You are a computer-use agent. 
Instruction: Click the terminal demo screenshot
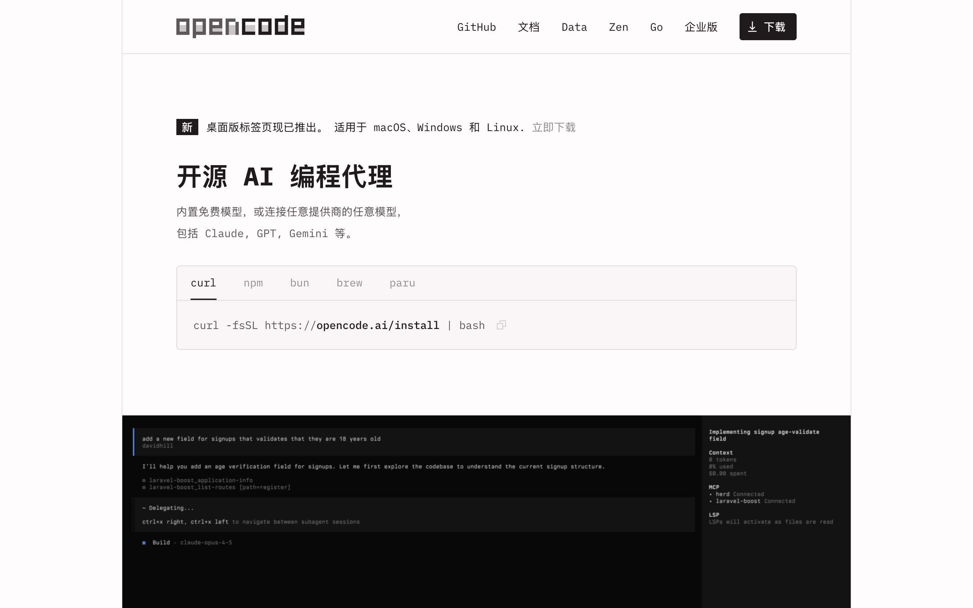click(x=487, y=511)
